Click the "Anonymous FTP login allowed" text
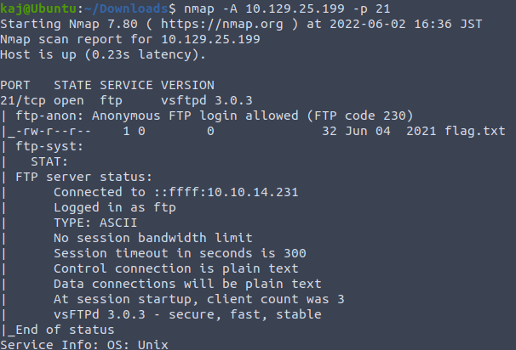Image resolution: width=516 pixels, height=350 pixels. point(196,116)
